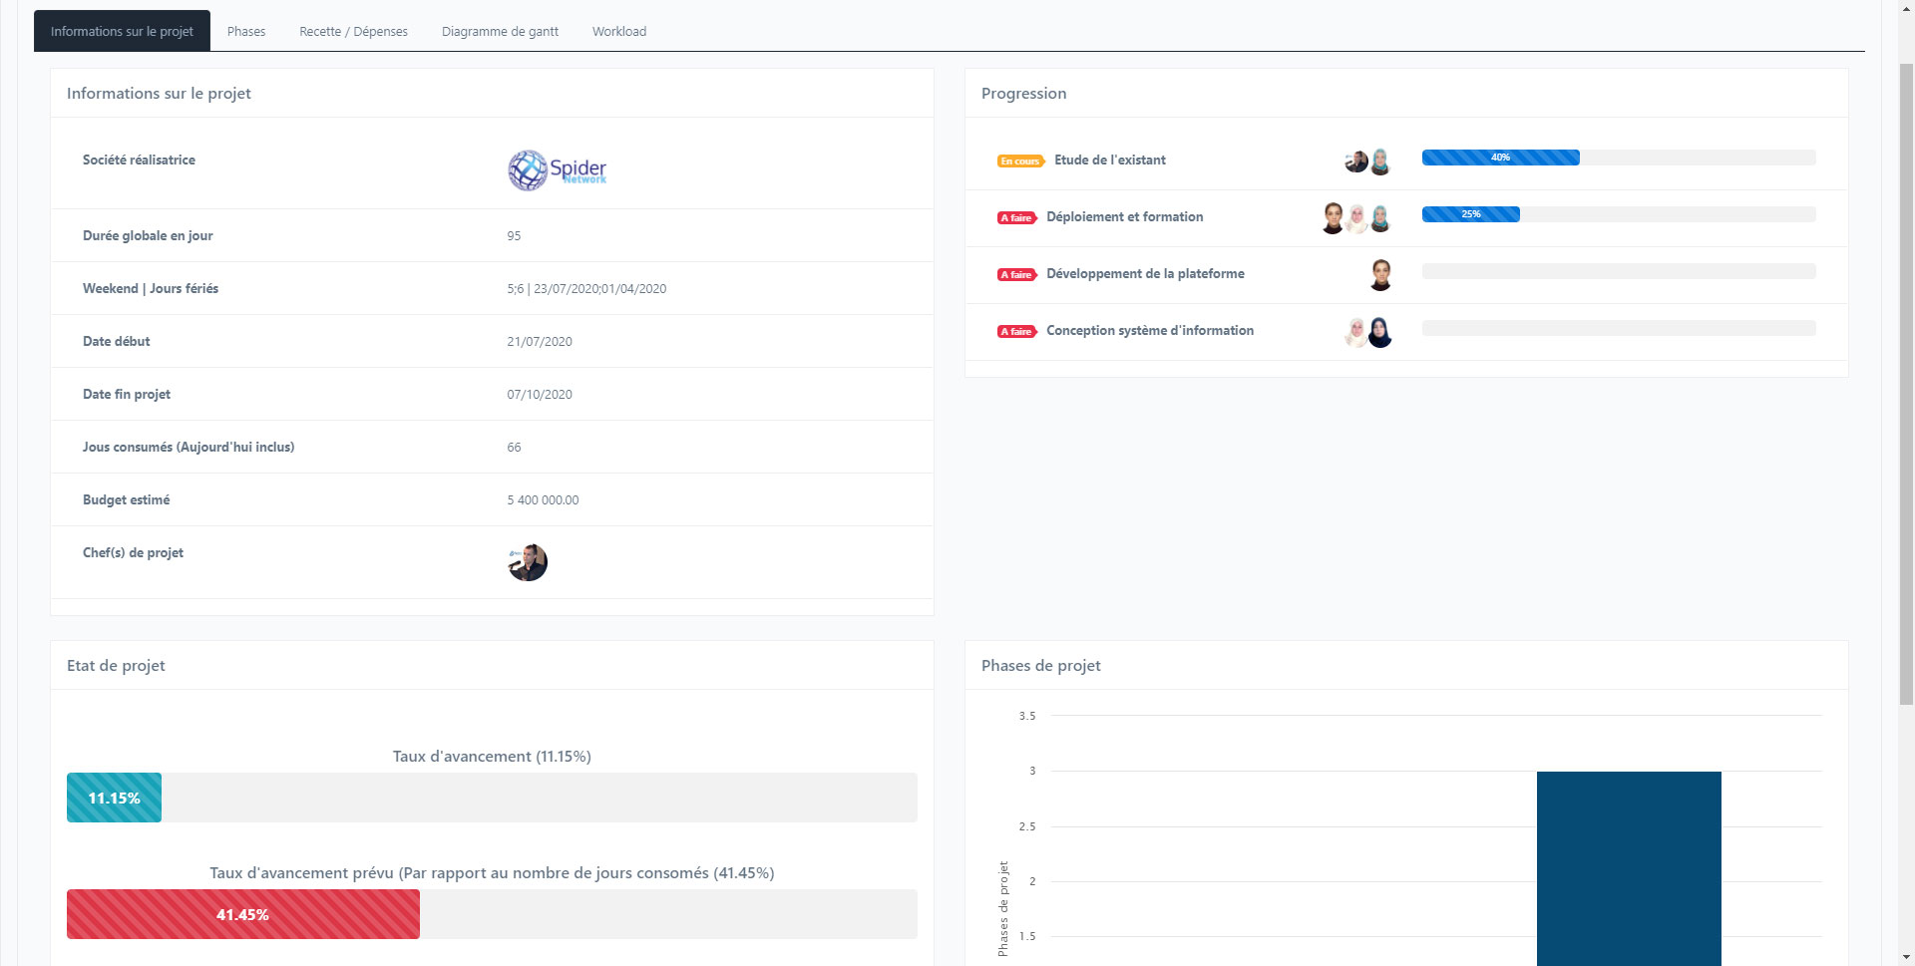
Task: Click A faire badge for Développement de la plateforme
Action: [1016, 274]
